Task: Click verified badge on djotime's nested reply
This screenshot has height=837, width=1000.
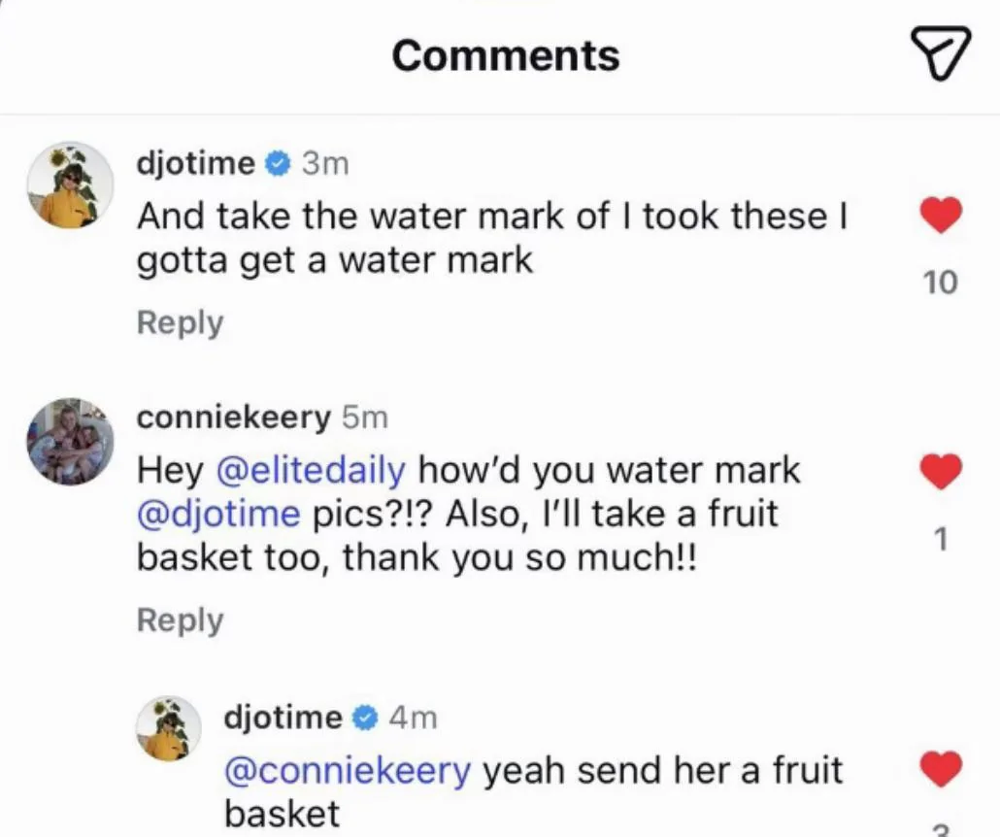Action: [x=364, y=718]
